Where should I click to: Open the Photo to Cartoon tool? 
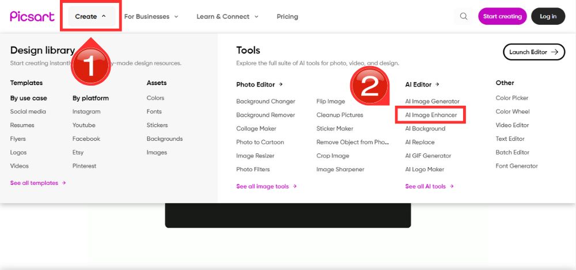(x=260, y=142)
